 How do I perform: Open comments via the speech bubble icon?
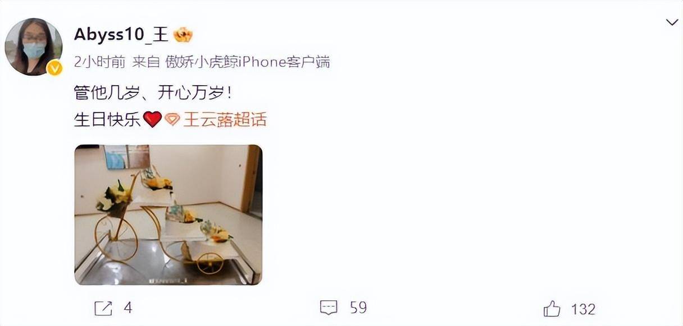click(x=329, y=308)
